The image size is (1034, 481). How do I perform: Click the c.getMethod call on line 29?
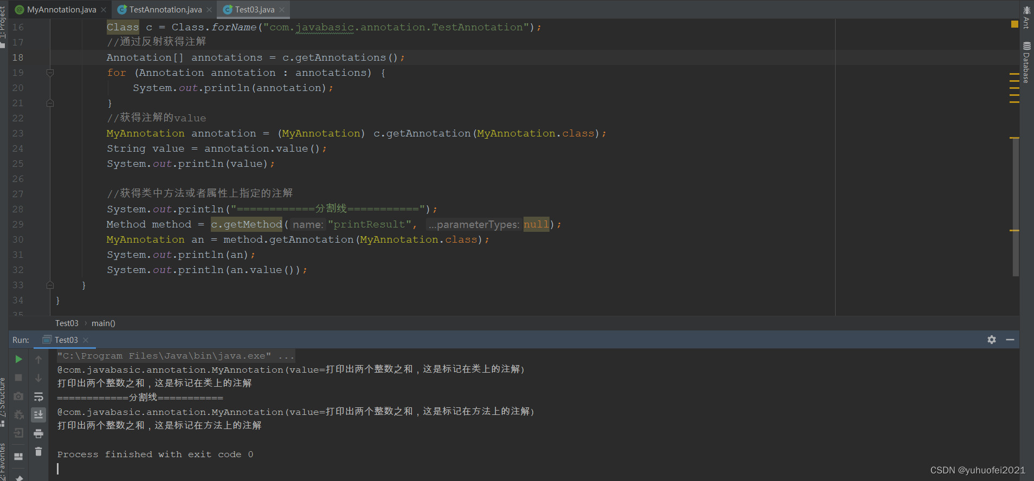[247, 224]
